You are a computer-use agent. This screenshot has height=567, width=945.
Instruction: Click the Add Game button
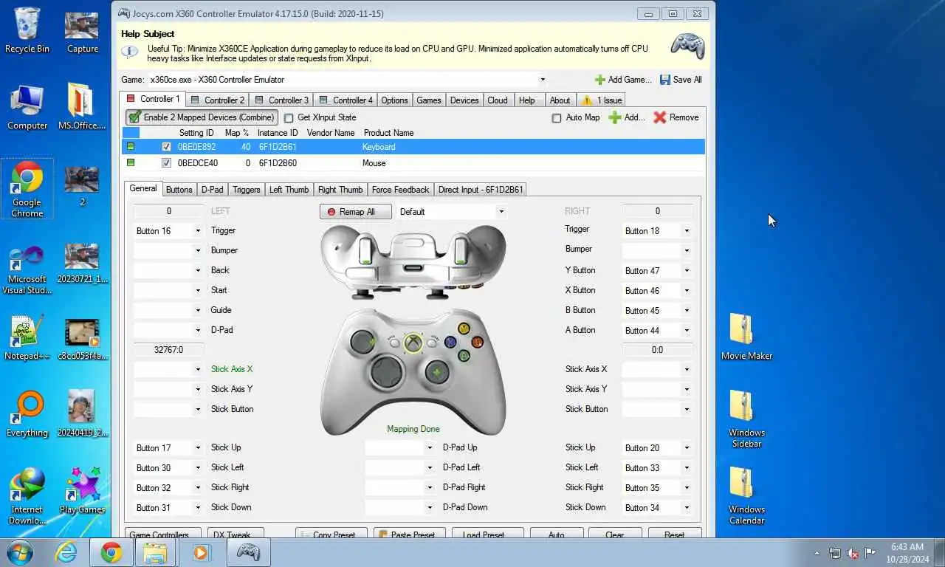click(623, 80)
